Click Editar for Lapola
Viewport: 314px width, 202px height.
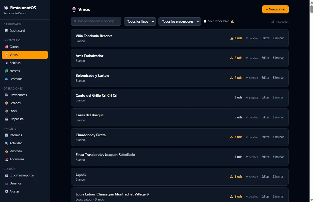click(265, 176)
